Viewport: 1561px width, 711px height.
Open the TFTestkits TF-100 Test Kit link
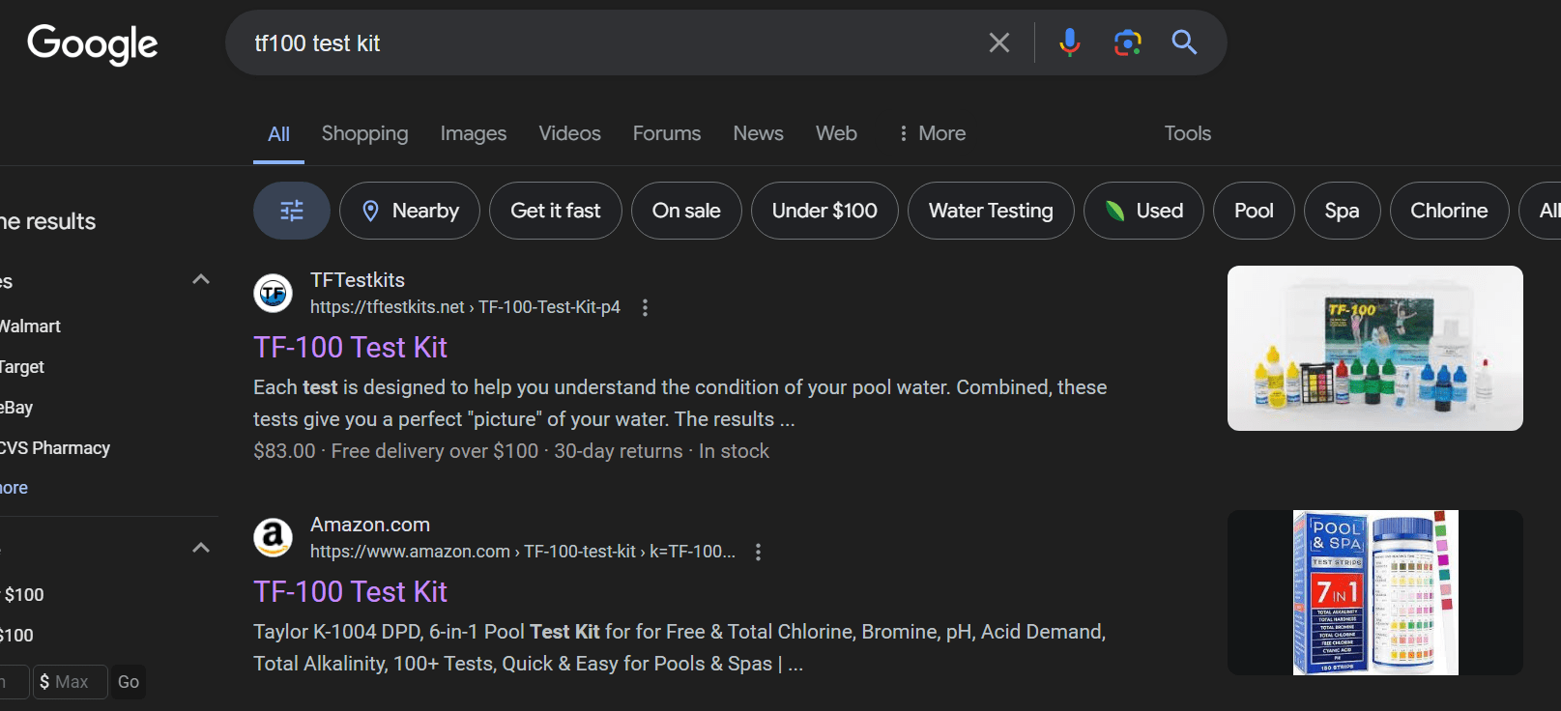tap(350, 348)
